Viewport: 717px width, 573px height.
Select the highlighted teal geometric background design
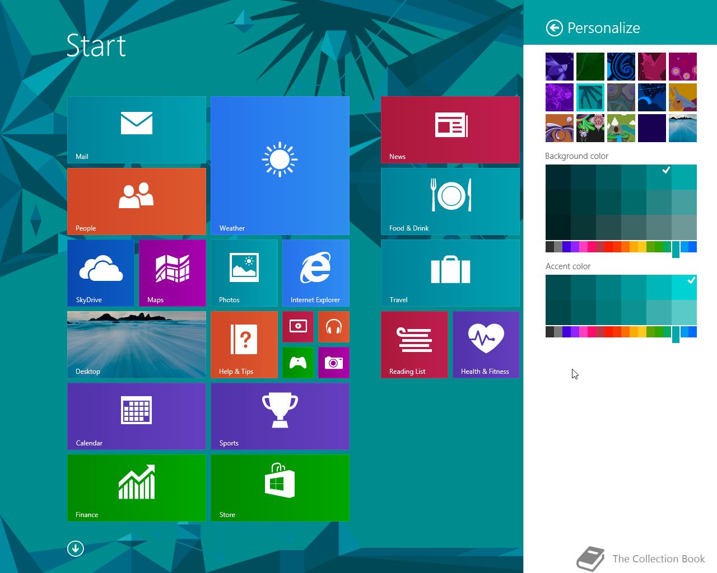click(590, 97)
